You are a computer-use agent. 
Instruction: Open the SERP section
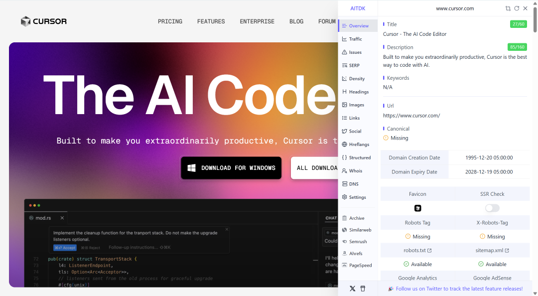358,65
